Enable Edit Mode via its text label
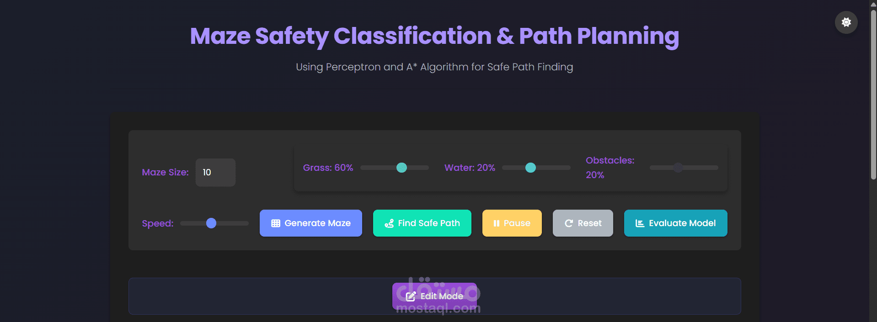The height and width of the screenshot is (322, 877). coord(442,296)
